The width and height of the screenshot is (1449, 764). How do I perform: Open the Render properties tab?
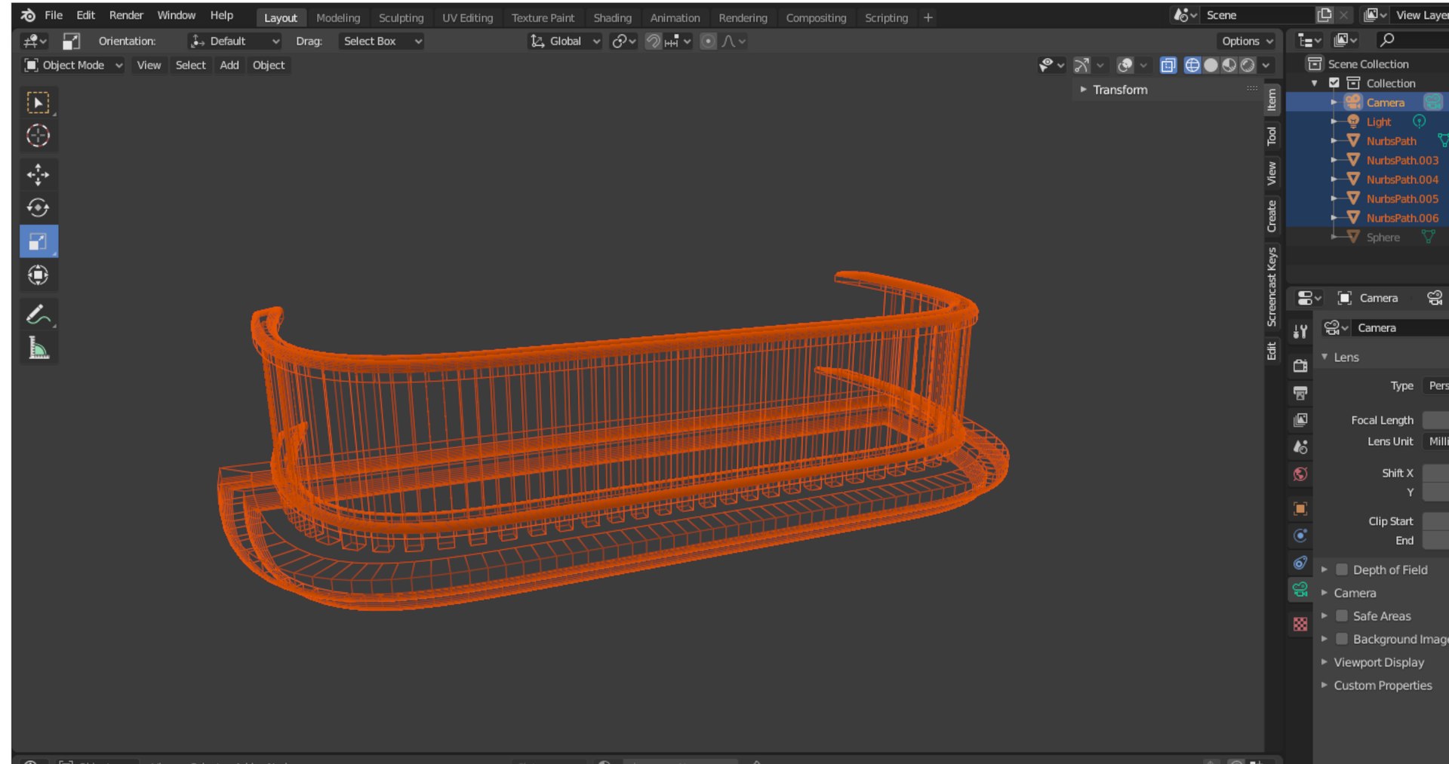(1300, 366)
